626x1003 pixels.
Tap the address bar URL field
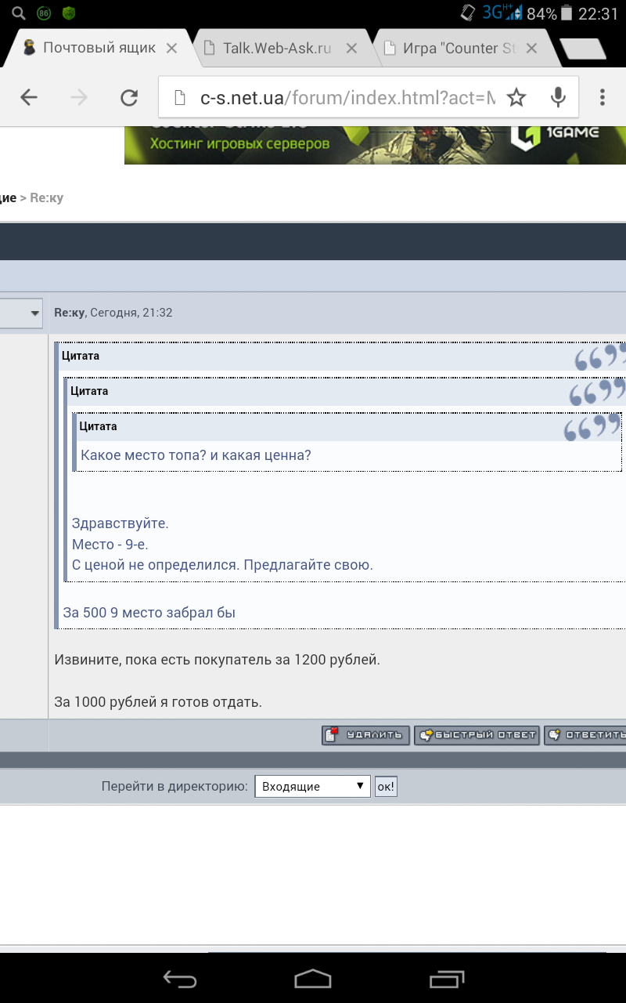point(336,97)
